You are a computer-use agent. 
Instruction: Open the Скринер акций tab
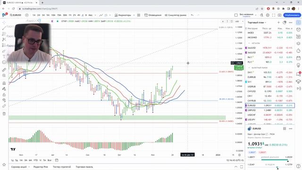[x=19, y=167]
